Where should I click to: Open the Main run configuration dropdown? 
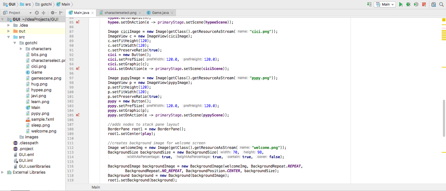(385, 4)
